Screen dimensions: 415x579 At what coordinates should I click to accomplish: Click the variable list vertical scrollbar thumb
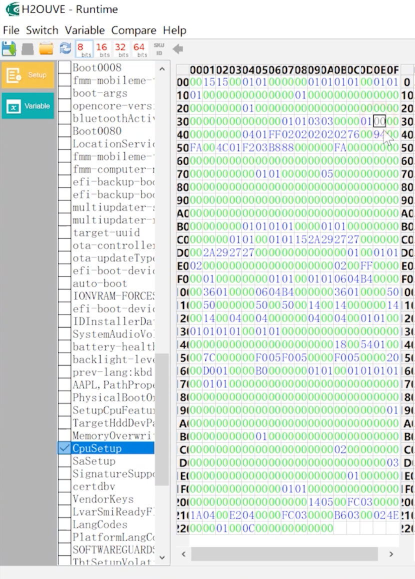point(162,419)
